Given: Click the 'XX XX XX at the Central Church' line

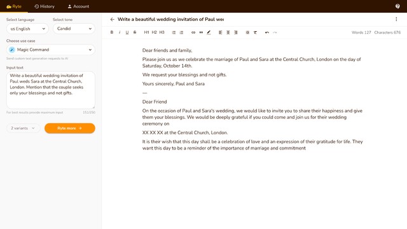Looking at the screenshot, I should click(185, 133).
